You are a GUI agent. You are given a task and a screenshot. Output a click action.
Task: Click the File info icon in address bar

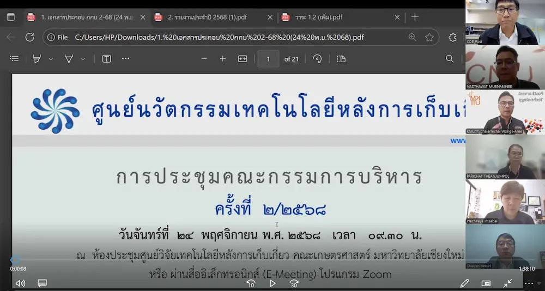click(x=57, y=37)
